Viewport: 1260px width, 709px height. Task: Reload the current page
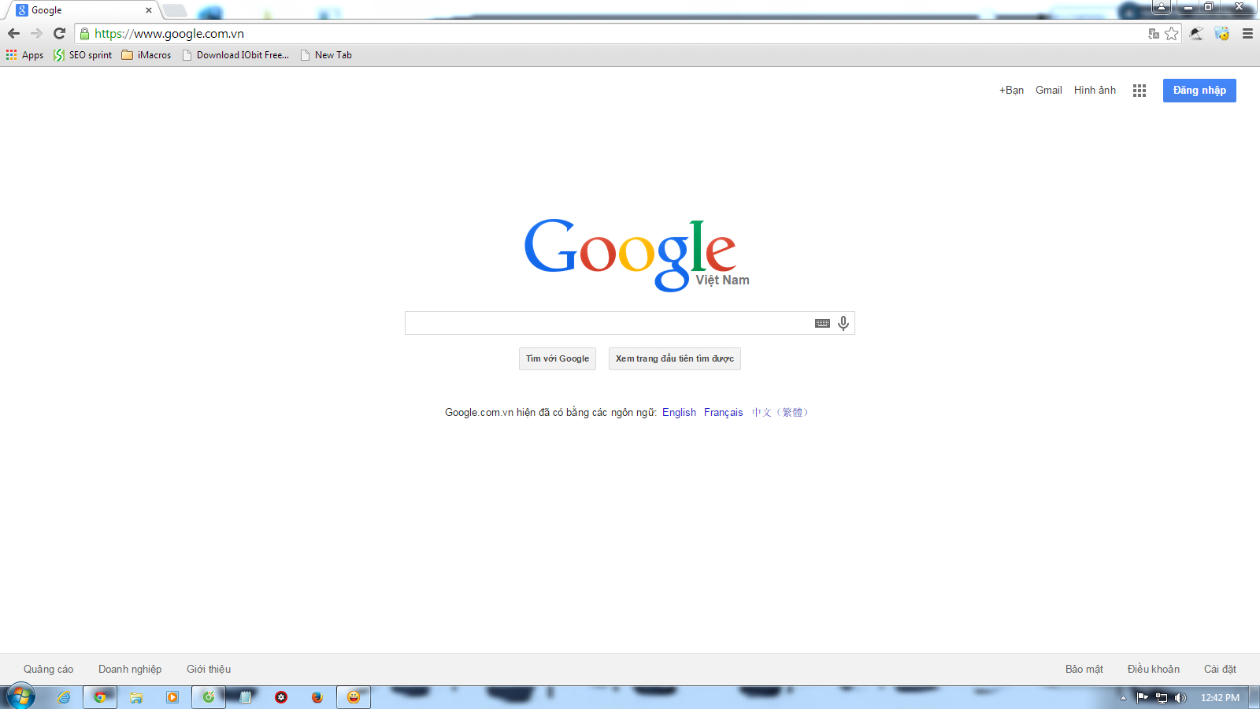(x=59, y=34)
